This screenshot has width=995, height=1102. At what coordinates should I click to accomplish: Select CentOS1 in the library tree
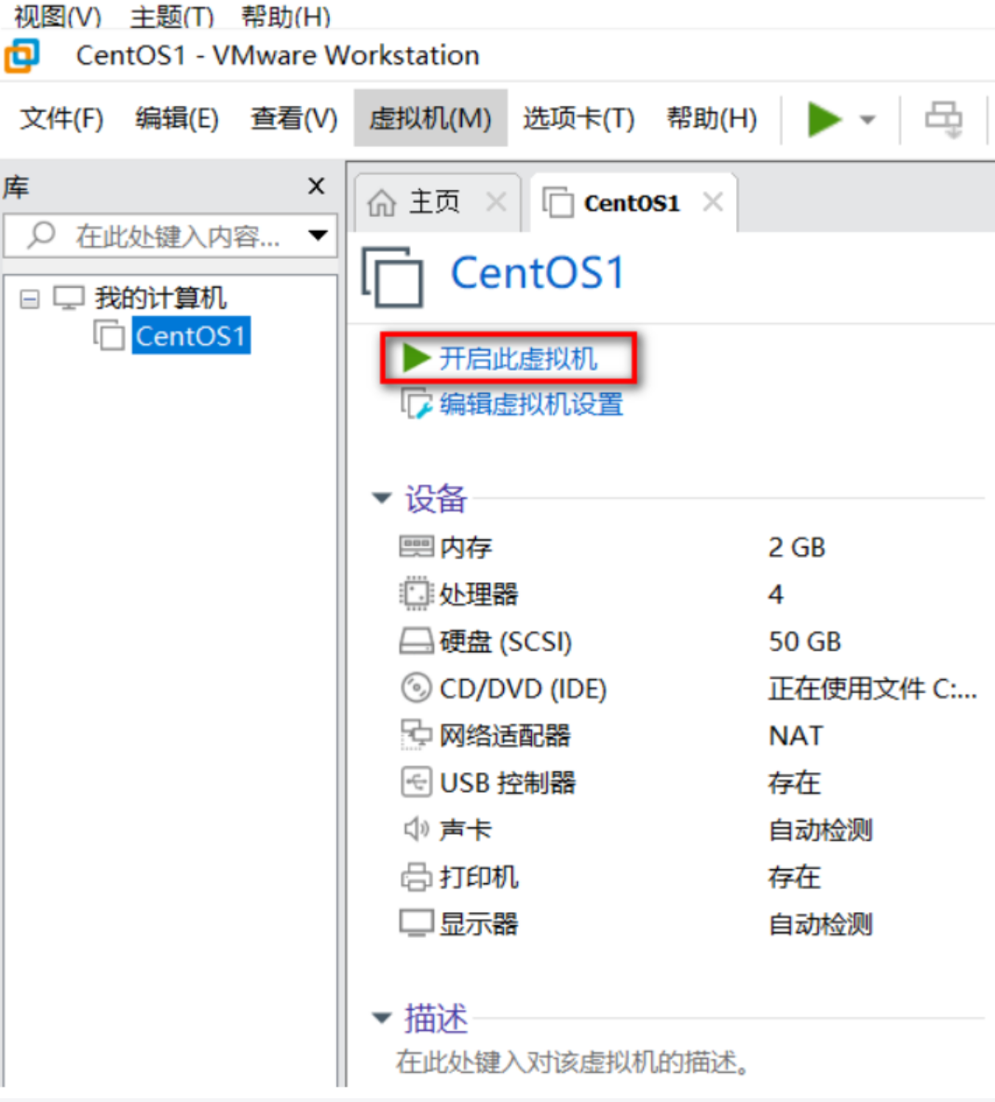190,336
